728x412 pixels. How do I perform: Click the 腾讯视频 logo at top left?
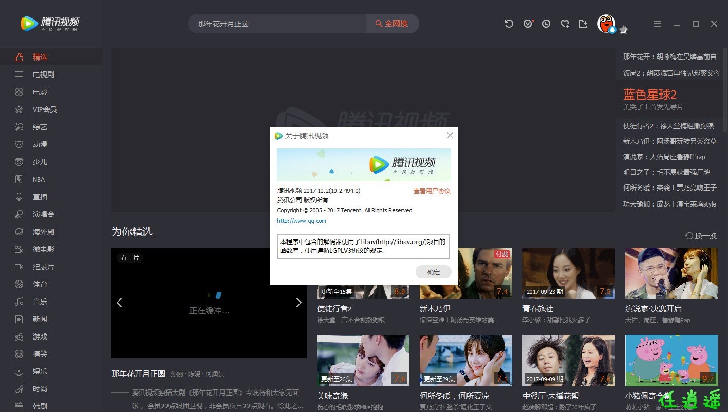pos(50,24)
